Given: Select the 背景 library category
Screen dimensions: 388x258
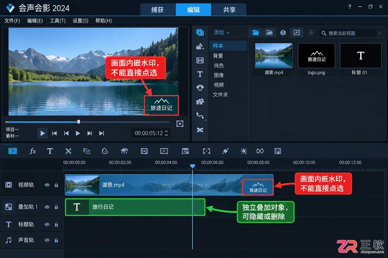Looking at the screenshot, I should pos(218,56).
